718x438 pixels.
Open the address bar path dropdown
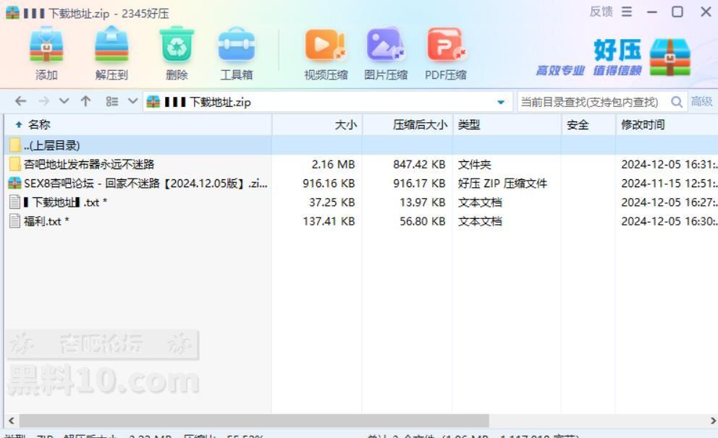501,102
